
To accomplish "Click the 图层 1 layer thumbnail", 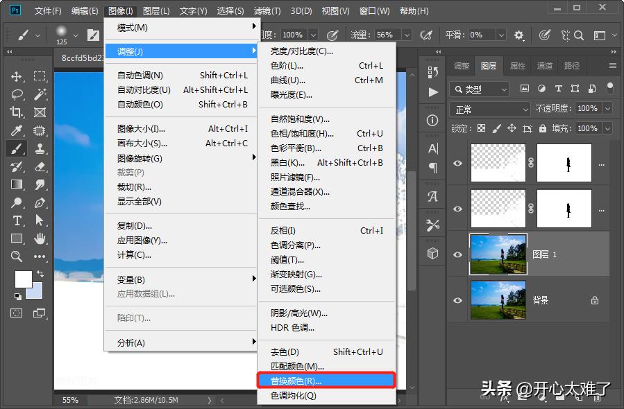I will (x=498, y=254).
